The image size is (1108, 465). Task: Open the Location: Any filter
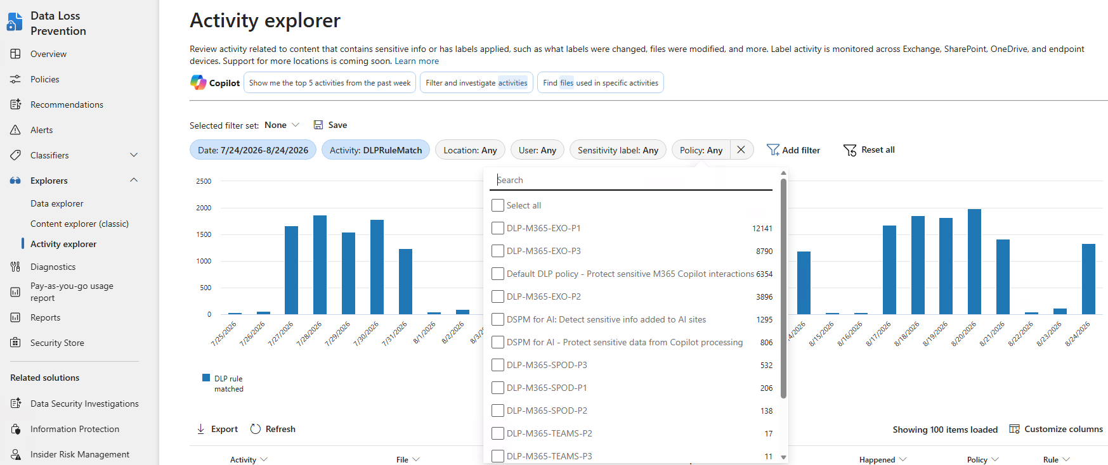coord(470,150)
